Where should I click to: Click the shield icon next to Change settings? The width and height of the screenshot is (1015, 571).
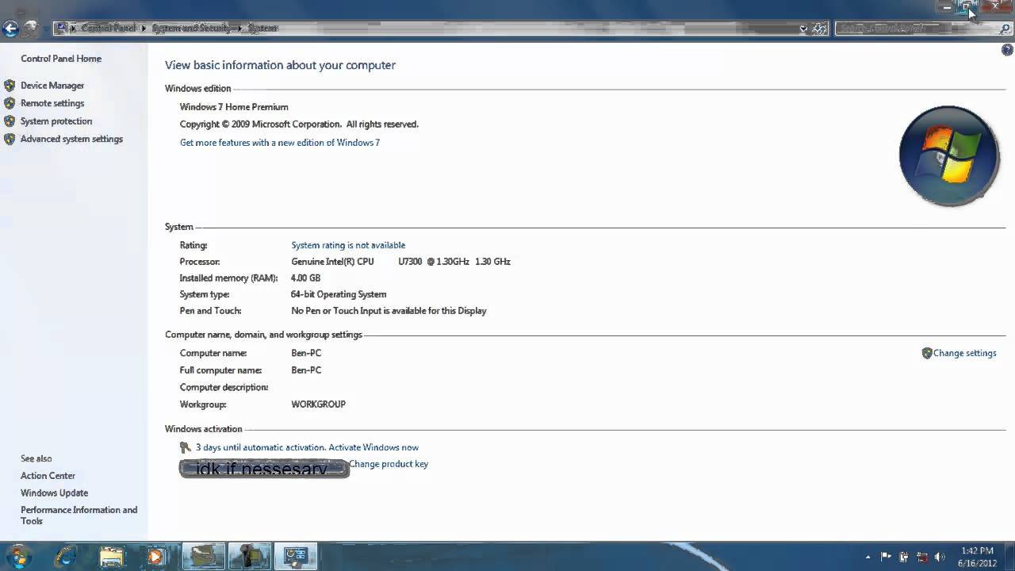927,353
